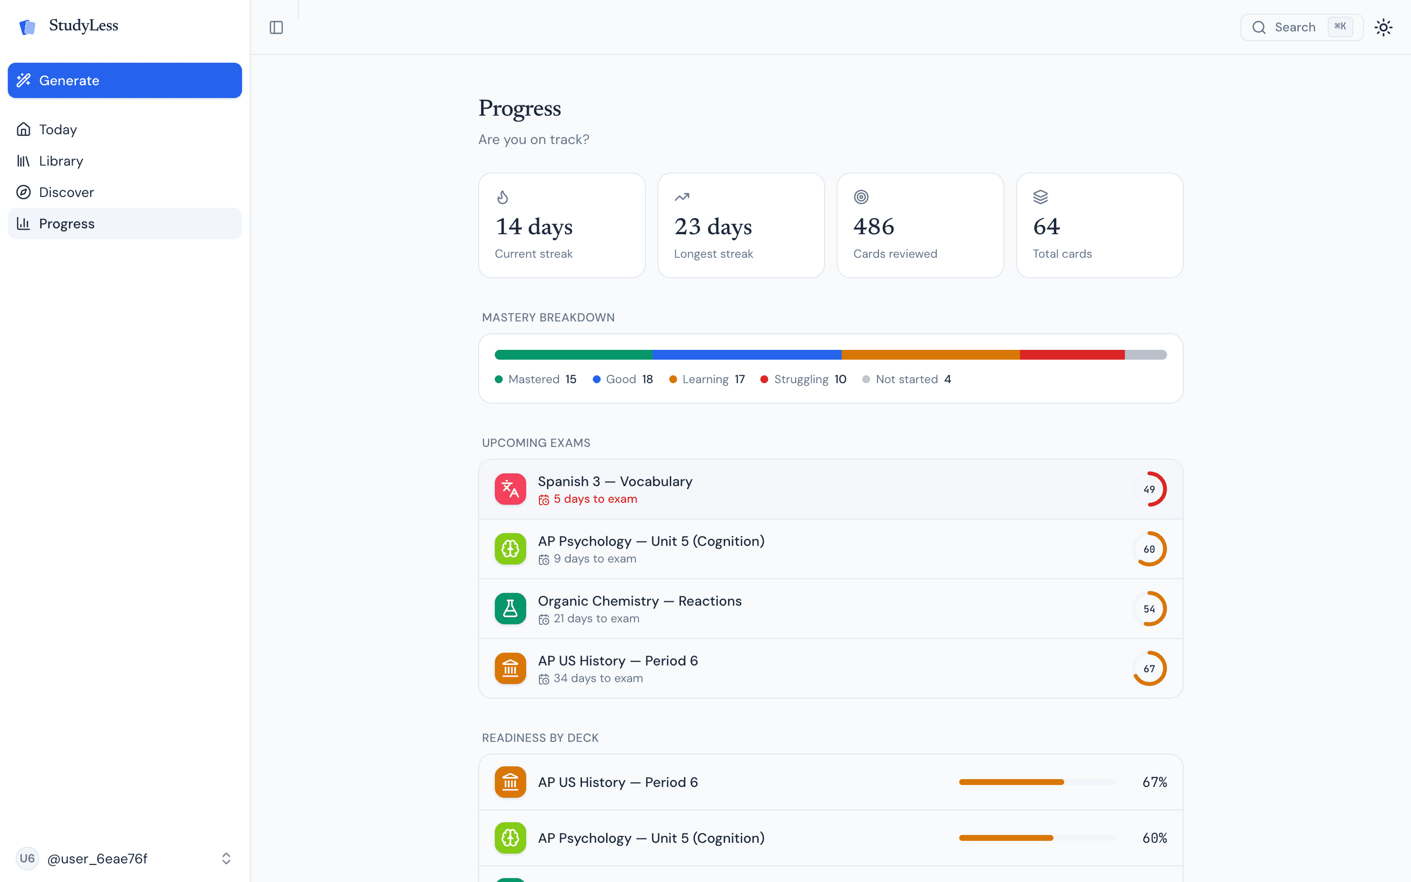The height and width of the screenshot is (882, 1411).
Task: Click the museum icon in Readiness by Deck
Action: (x=510, y=782)
